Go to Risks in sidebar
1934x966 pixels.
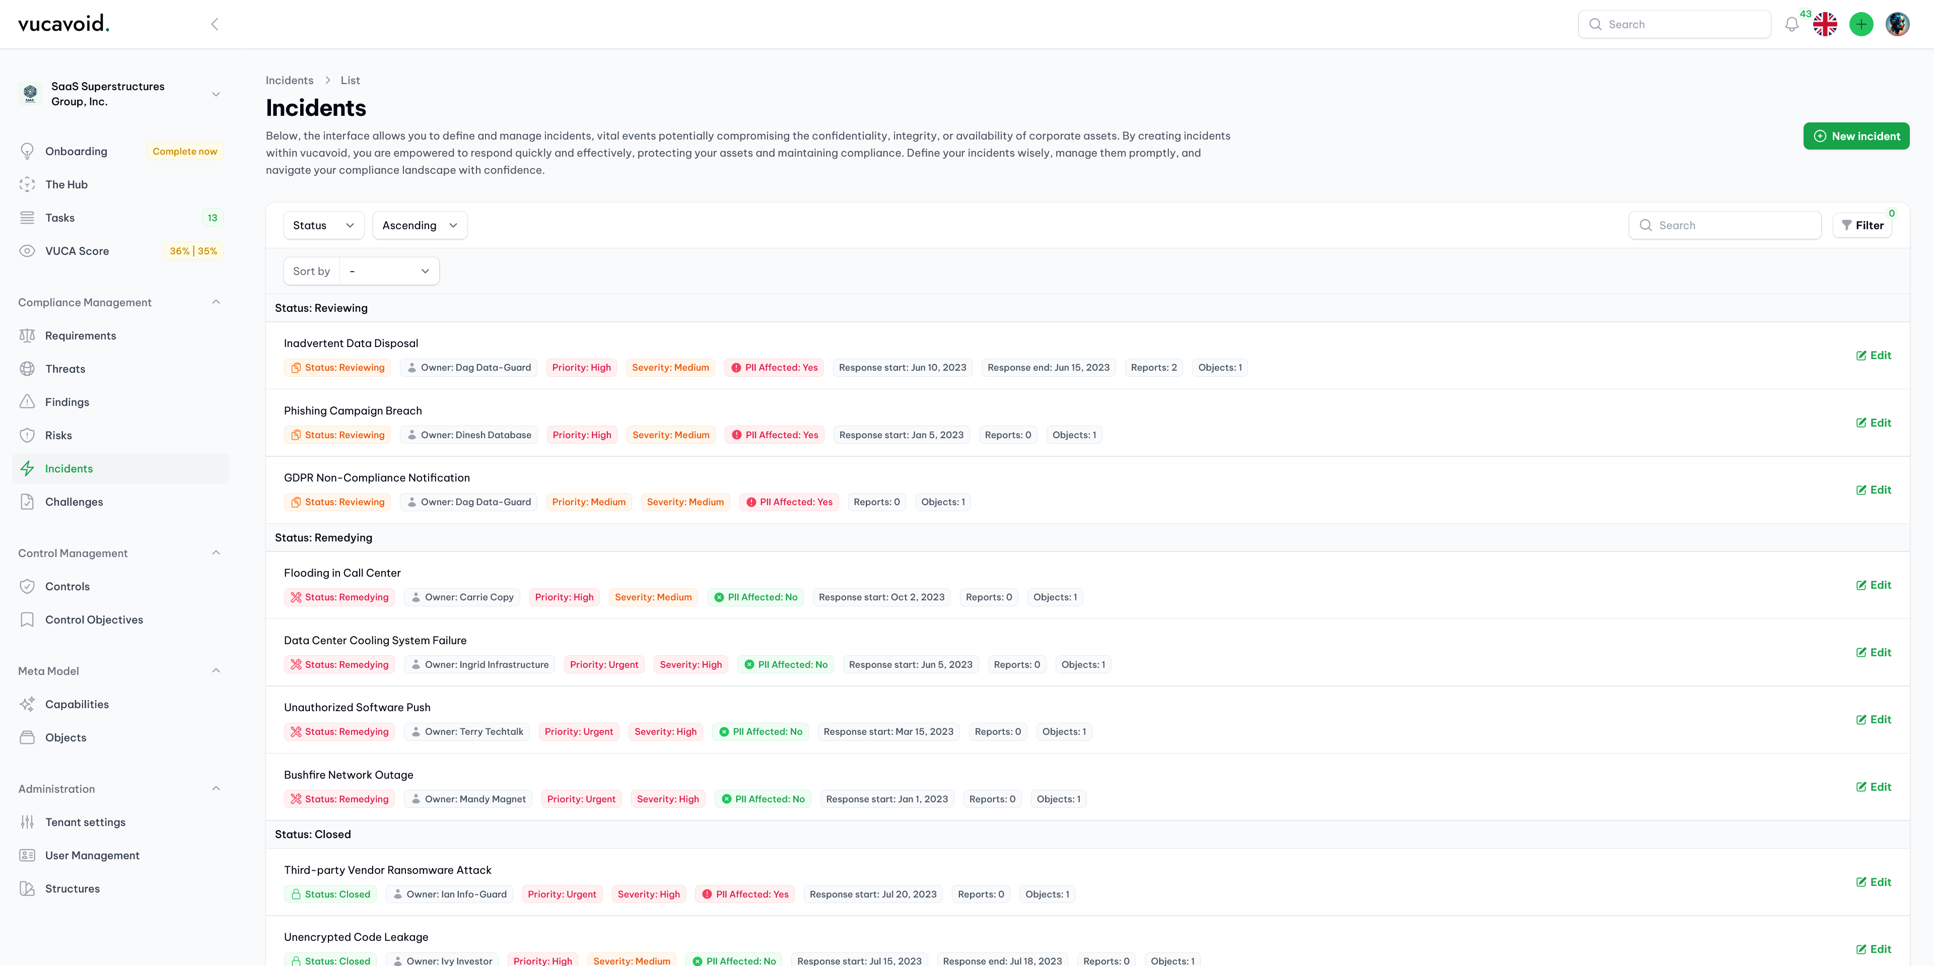coord(58,435)
